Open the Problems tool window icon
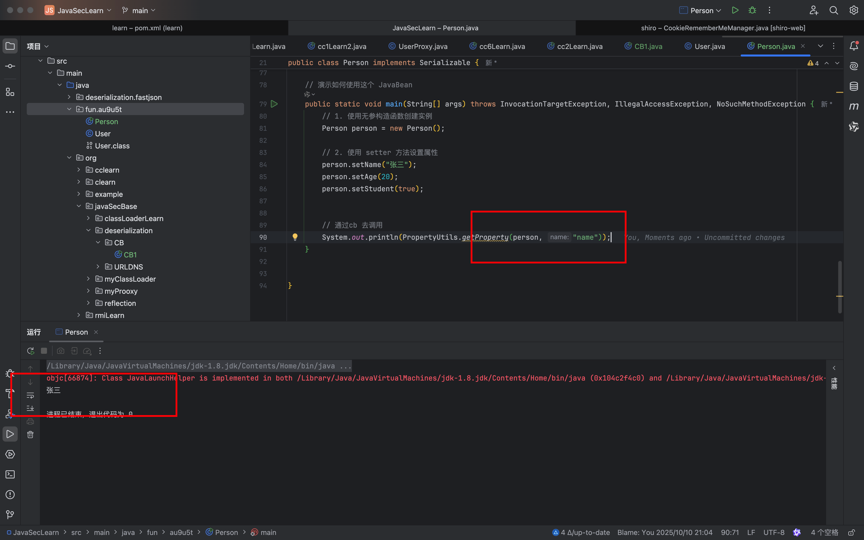The image size is (864, 540). point(10,495)
